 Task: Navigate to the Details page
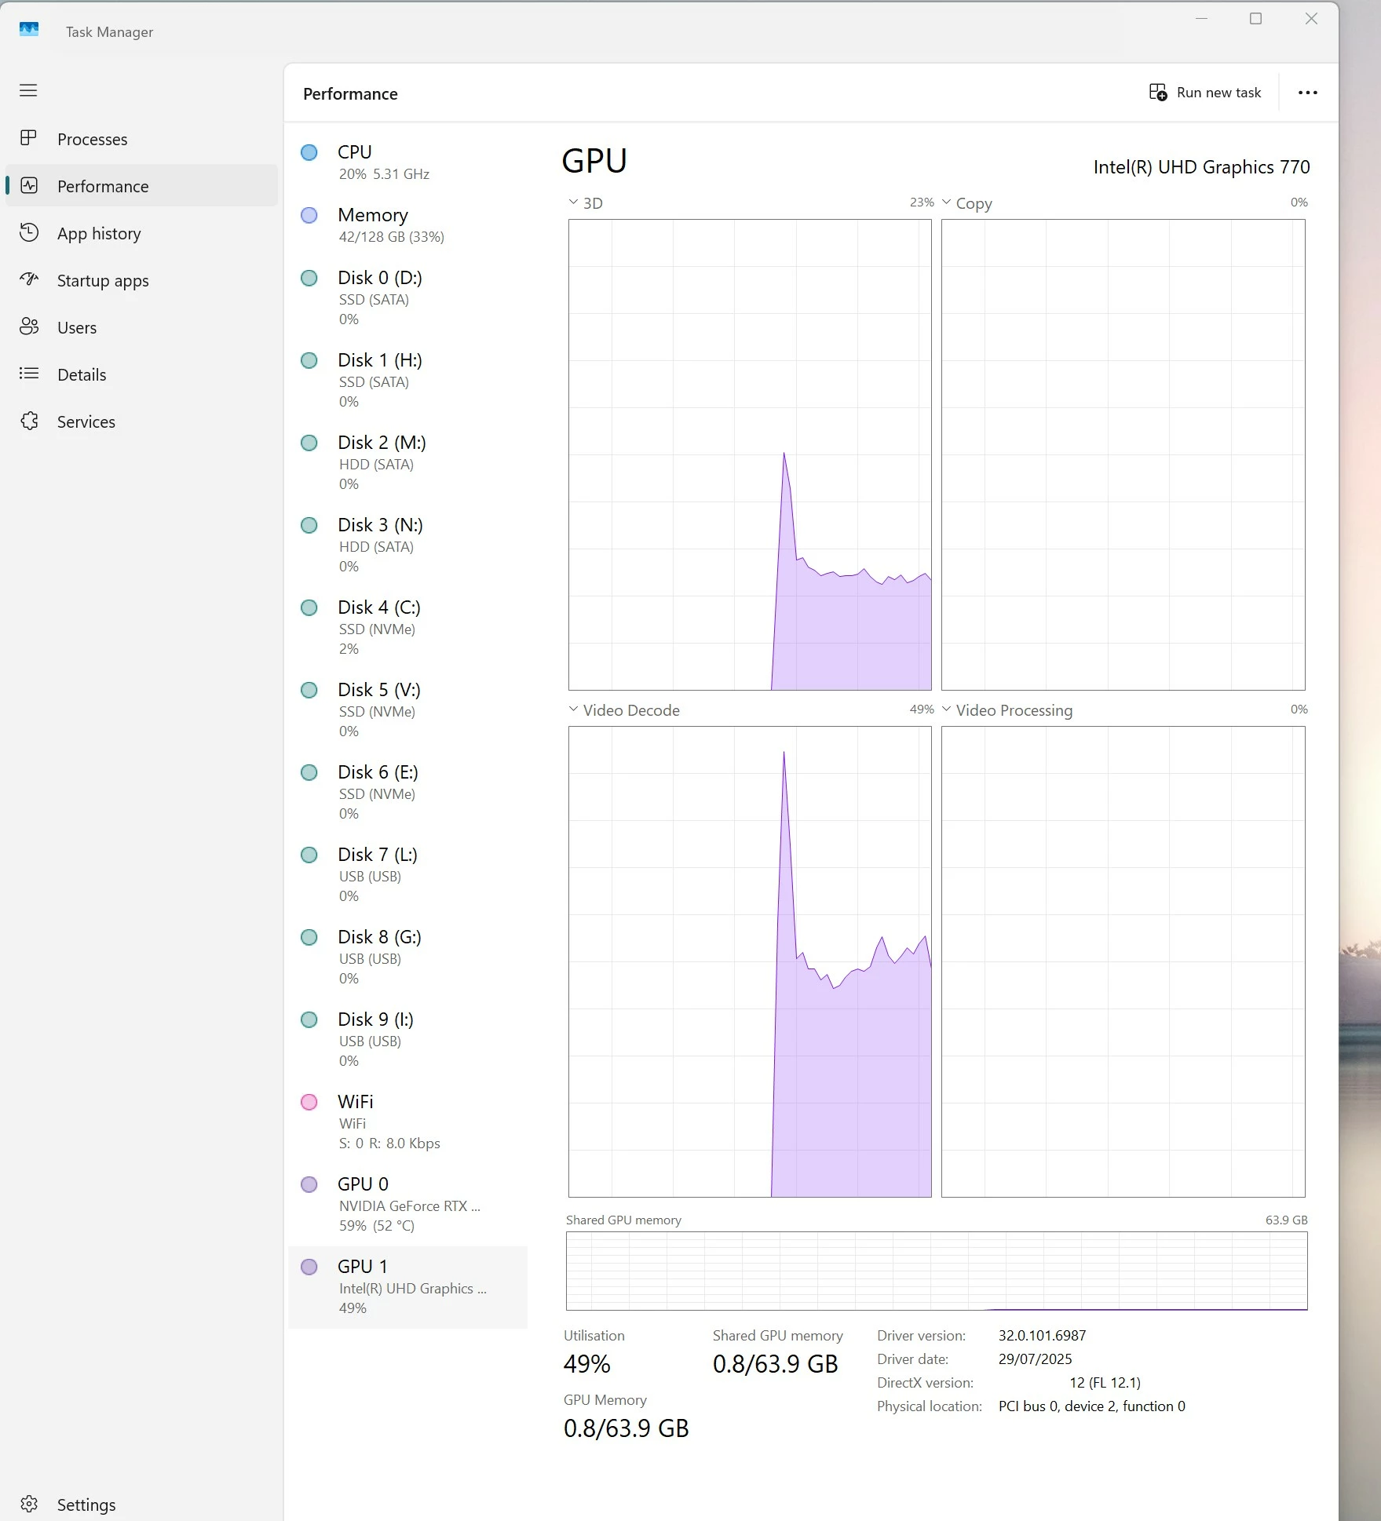[x=141, y=374]
